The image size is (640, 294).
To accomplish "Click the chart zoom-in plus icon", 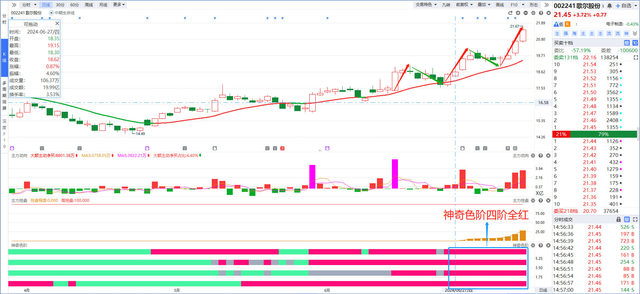I will (518, 13).
